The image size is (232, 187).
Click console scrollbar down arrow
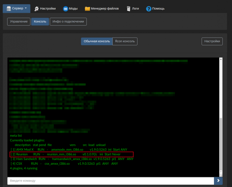[x=221, y=172]
